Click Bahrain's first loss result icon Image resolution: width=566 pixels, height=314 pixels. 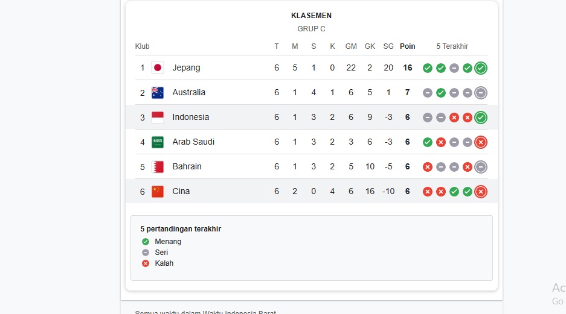(428, 167)
